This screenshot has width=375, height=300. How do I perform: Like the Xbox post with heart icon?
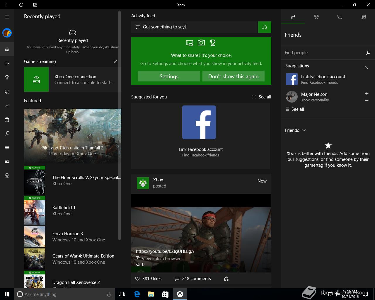[137, 279]
